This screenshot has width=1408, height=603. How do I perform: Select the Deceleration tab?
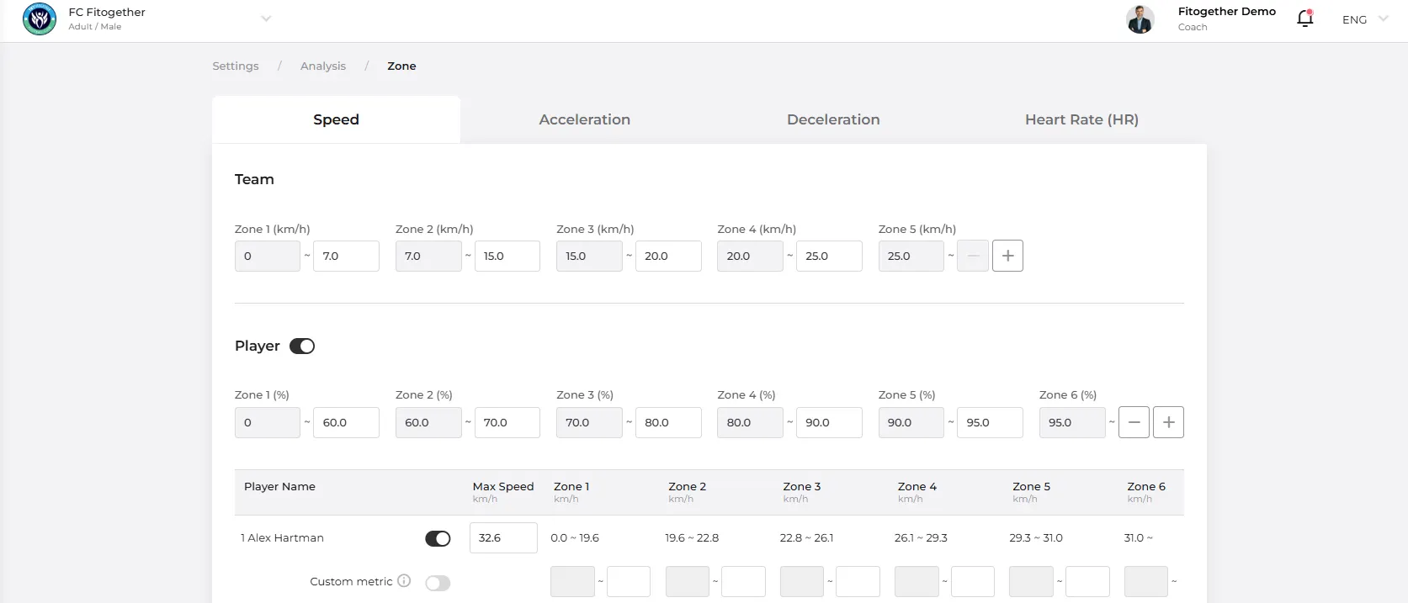pyautogui.click(x=833, y=119)
